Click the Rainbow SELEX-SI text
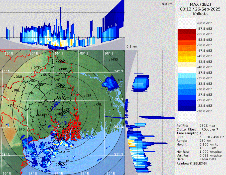226x175 pixels. tap(192, 163)
